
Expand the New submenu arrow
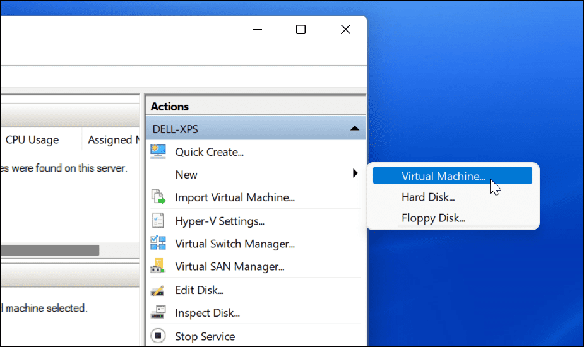pos(355,174)
